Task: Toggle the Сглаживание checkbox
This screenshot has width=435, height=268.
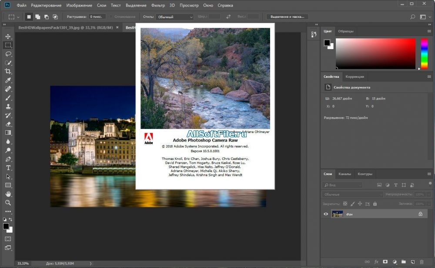Action: (x=111, y=17)
